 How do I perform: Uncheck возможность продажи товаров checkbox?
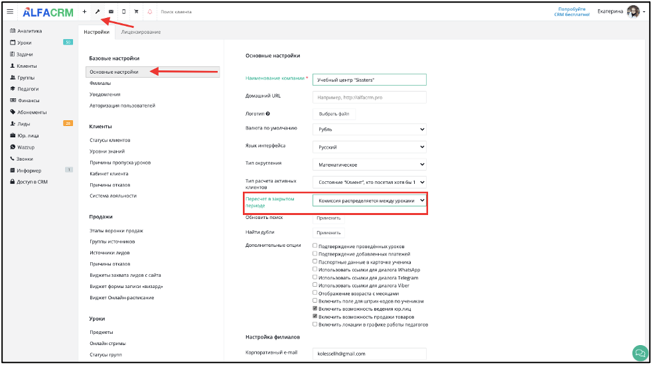[x=315, y=317]
